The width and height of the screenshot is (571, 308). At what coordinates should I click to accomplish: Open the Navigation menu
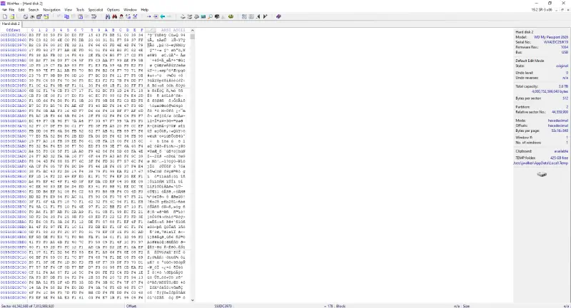[x=51, y=9]
